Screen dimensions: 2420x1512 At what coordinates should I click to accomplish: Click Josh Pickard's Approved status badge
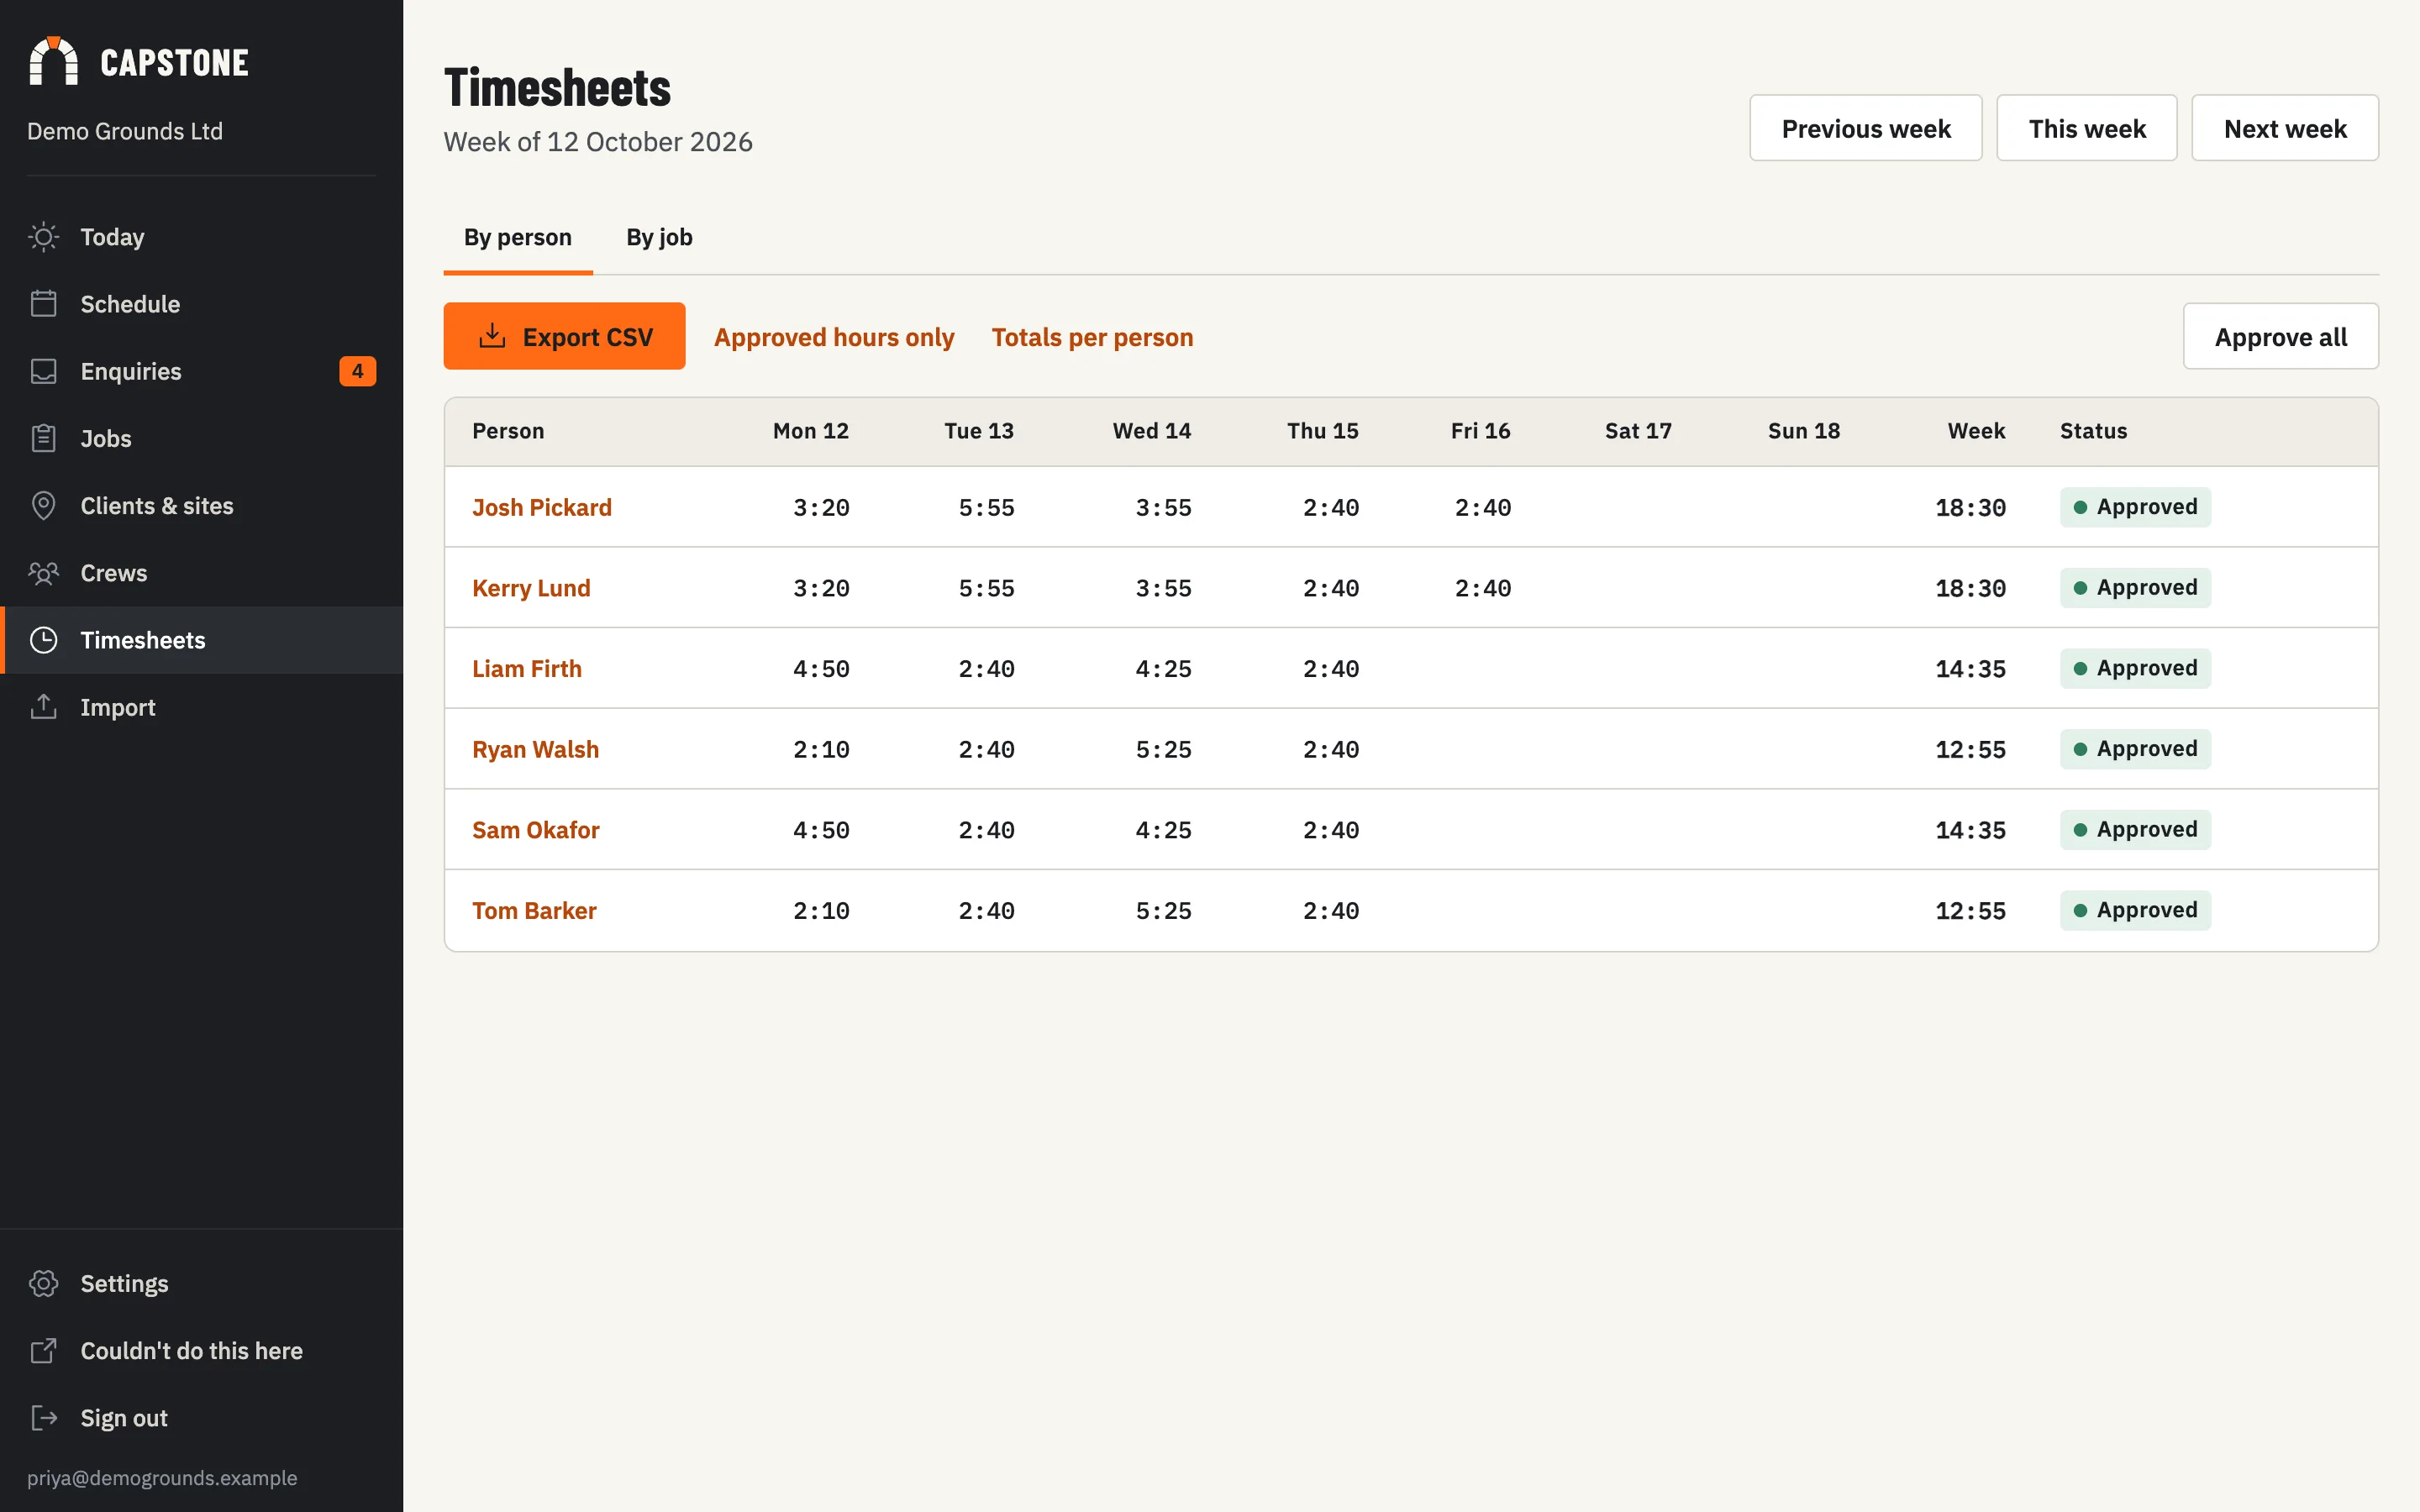point(2135,507)
